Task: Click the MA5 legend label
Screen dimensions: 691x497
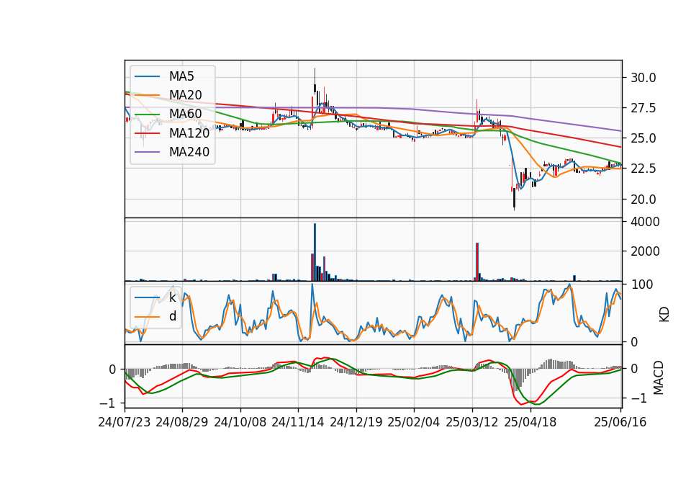Action: 181,76
